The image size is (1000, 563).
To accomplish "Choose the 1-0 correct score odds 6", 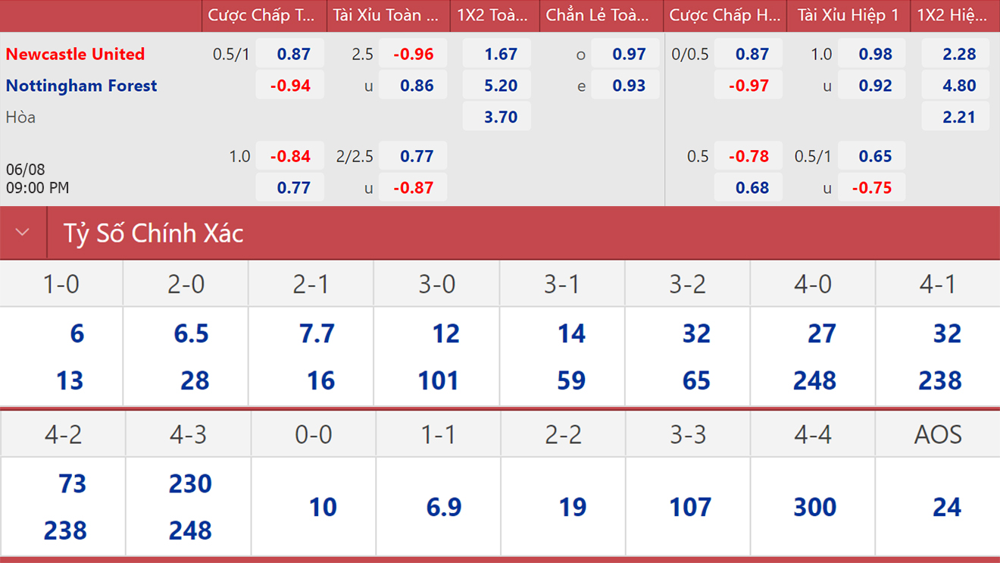I will [x=77, y=333].
